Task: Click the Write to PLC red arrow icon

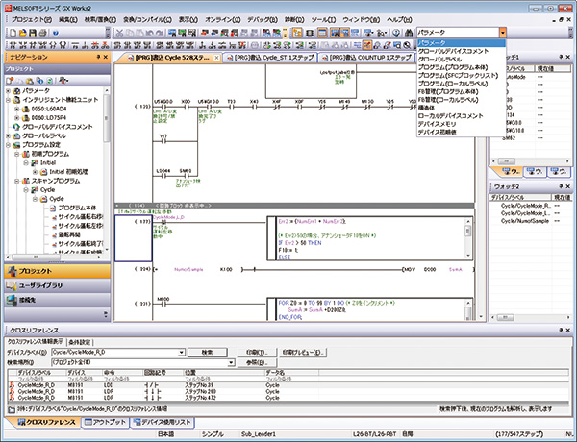Action: tap(204, 33)
